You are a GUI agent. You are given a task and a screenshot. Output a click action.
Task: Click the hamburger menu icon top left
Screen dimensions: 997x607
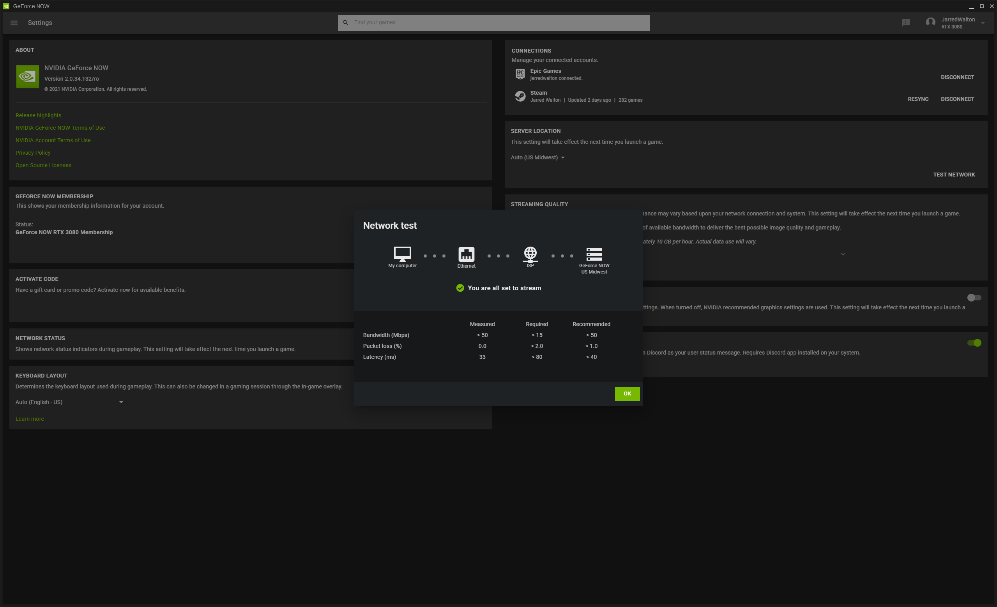click(14, 22)
